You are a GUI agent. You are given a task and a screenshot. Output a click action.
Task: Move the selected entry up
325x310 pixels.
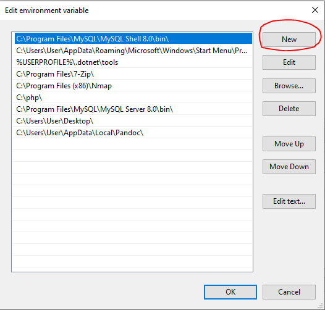click(x=289, y=144)
